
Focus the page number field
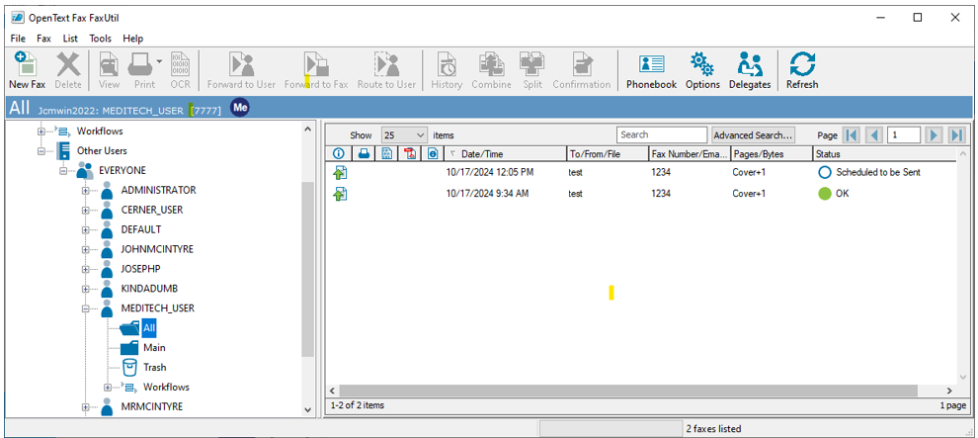point(903,134)
